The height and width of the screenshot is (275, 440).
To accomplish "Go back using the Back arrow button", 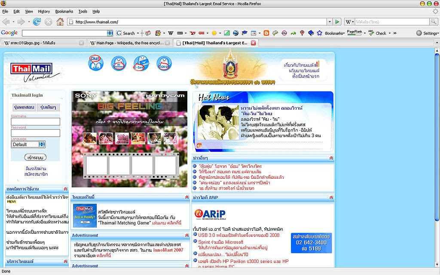I will click(6, 21).
